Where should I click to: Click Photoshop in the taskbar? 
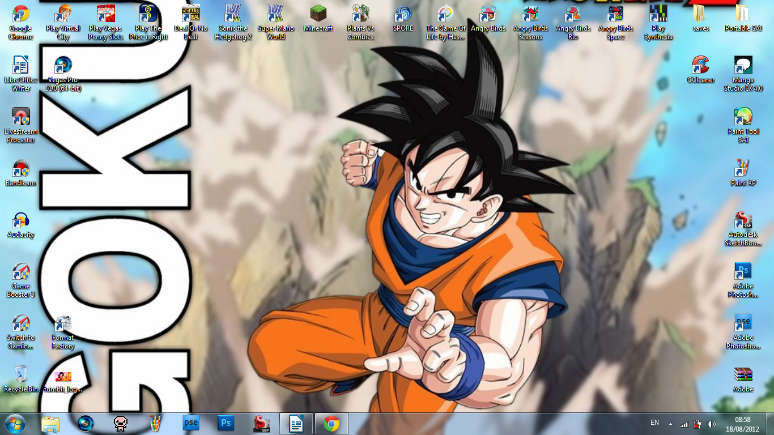(226, 424)
